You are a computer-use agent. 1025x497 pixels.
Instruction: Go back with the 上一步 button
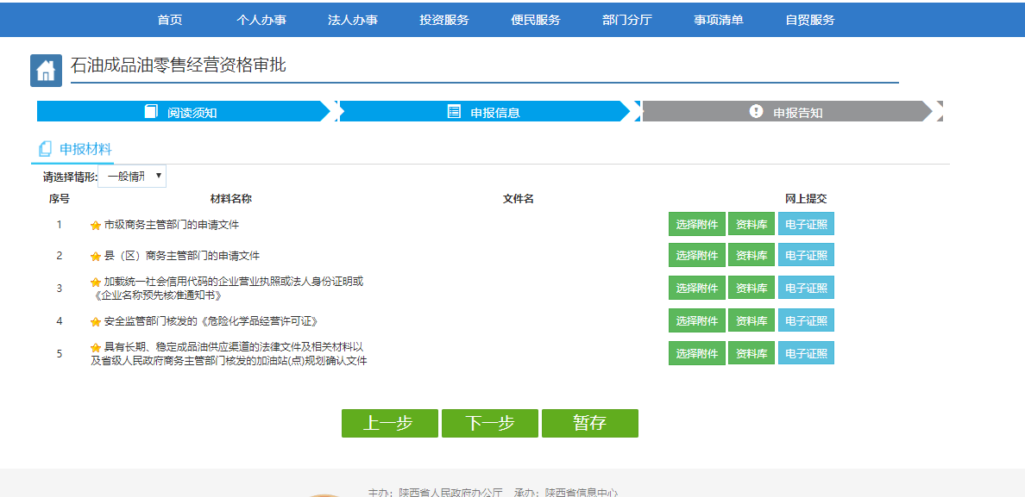pyautogui.click(x=389, y=424)
